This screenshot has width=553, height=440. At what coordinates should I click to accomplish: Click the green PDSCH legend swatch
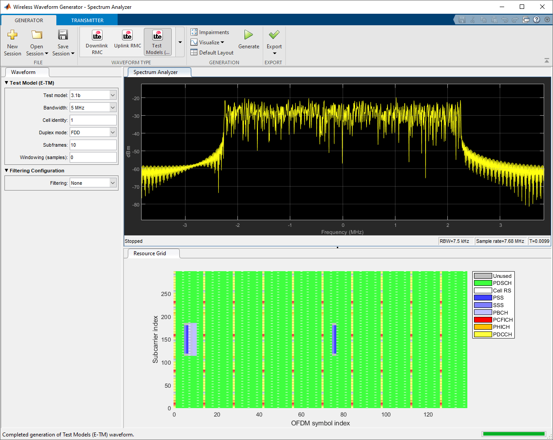pyautogui.click(x=483, y=283)
